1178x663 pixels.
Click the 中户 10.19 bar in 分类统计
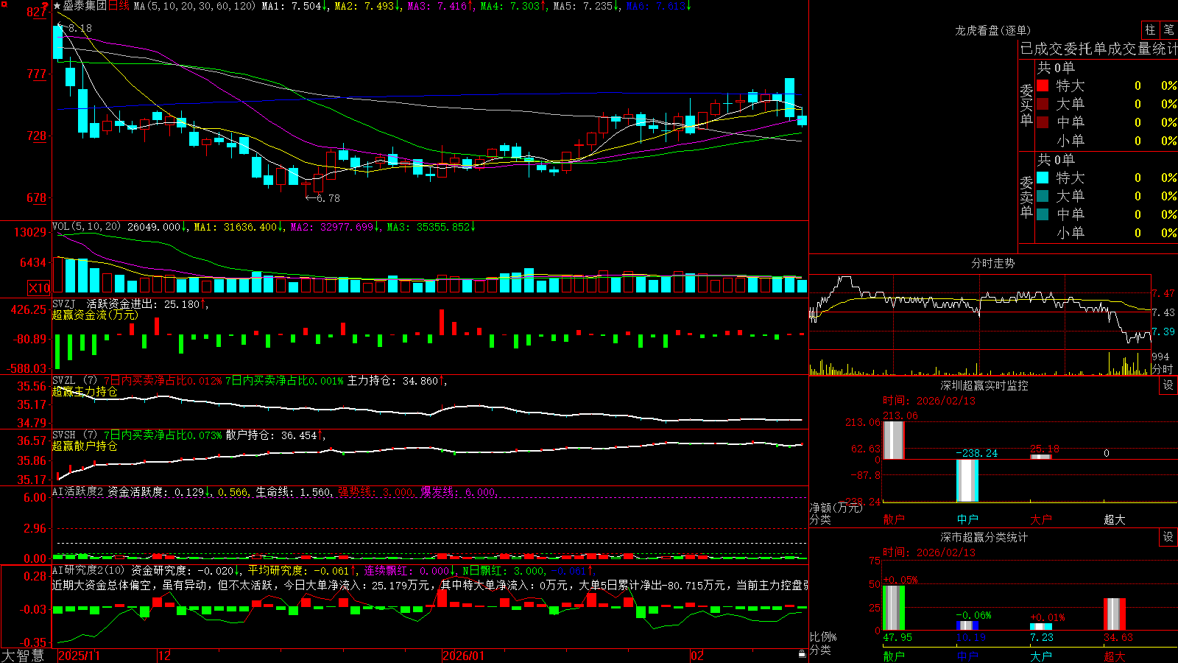coord(967,625)
